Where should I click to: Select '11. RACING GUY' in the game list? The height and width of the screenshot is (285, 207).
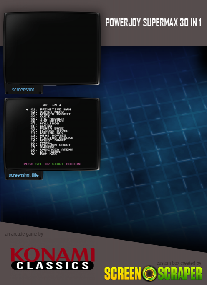coord(47,133)
